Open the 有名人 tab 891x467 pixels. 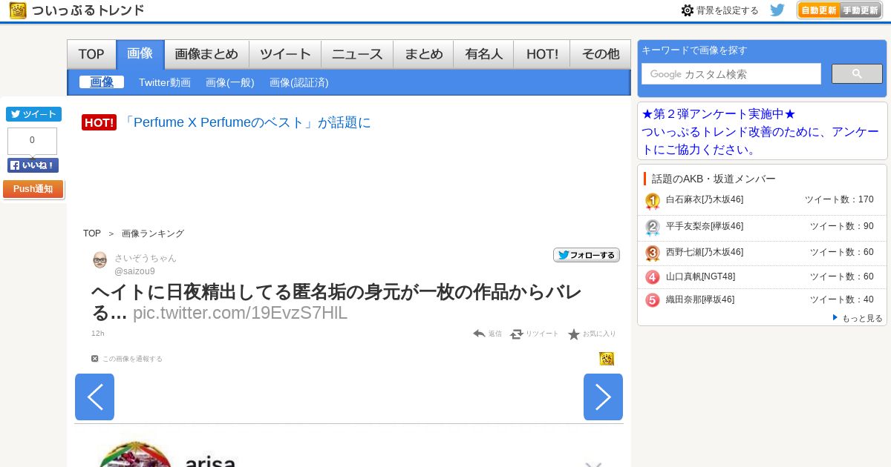click(483, 54)
